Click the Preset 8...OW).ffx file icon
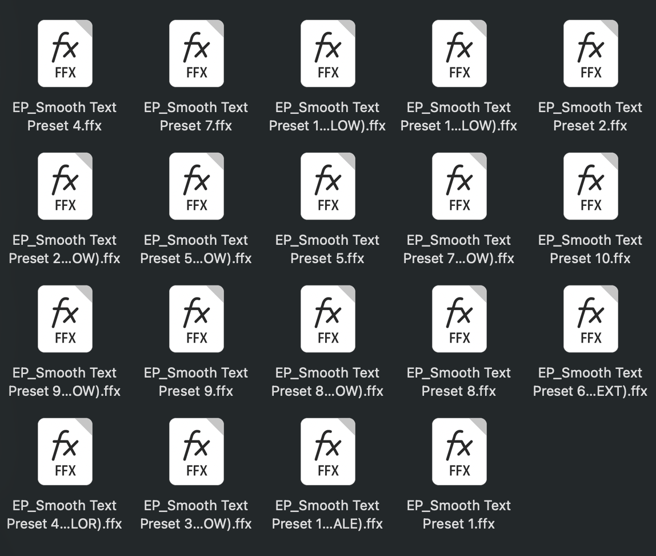Screen dimensions: 656x556 click(328, 319)
